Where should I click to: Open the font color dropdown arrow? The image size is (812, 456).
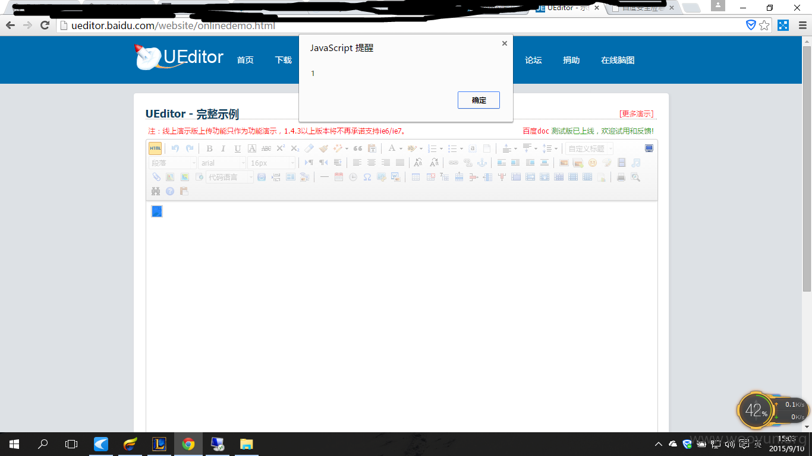[401, 148]
